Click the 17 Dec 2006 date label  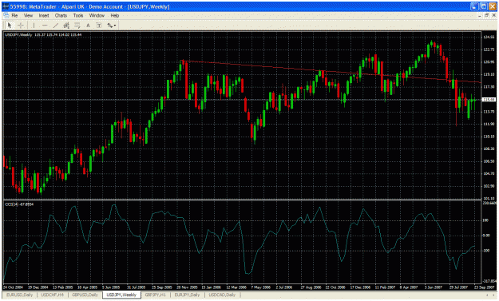[x=360, y=287]
